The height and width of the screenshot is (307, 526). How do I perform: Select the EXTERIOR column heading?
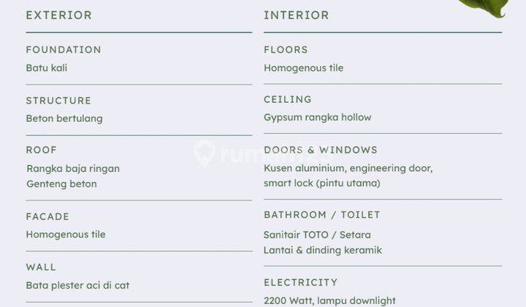(x=58, y=15)
